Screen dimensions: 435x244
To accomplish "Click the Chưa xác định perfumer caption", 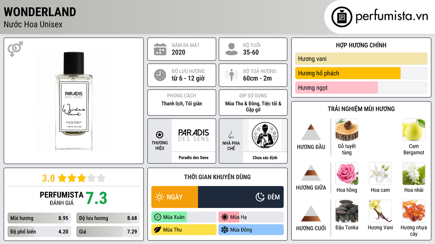I will pyautogui.click(x=265, y=158).
